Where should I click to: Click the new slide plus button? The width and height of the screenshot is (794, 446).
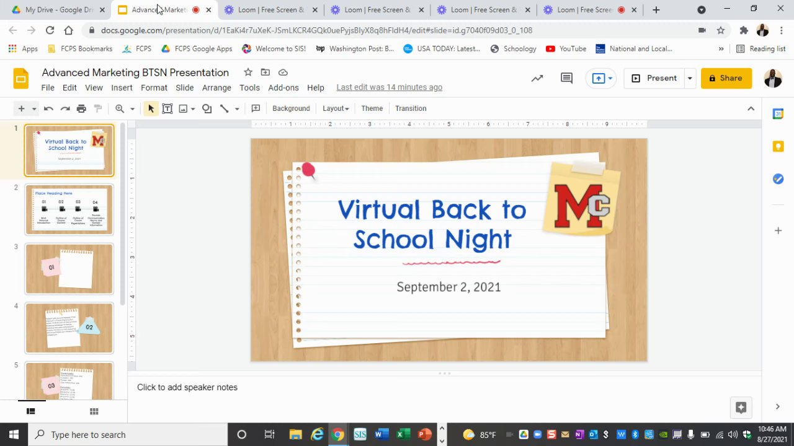(x=21, y=108)
